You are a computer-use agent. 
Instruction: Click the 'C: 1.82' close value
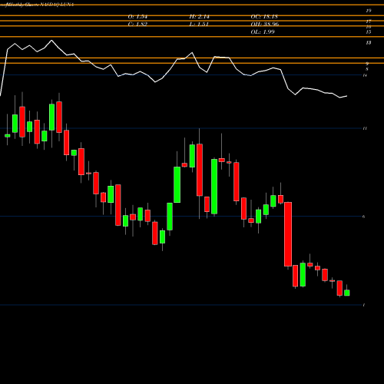(137, 25)
